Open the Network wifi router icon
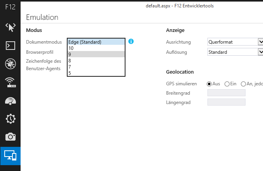Screen dimensions: 263x171 point(10,83)
